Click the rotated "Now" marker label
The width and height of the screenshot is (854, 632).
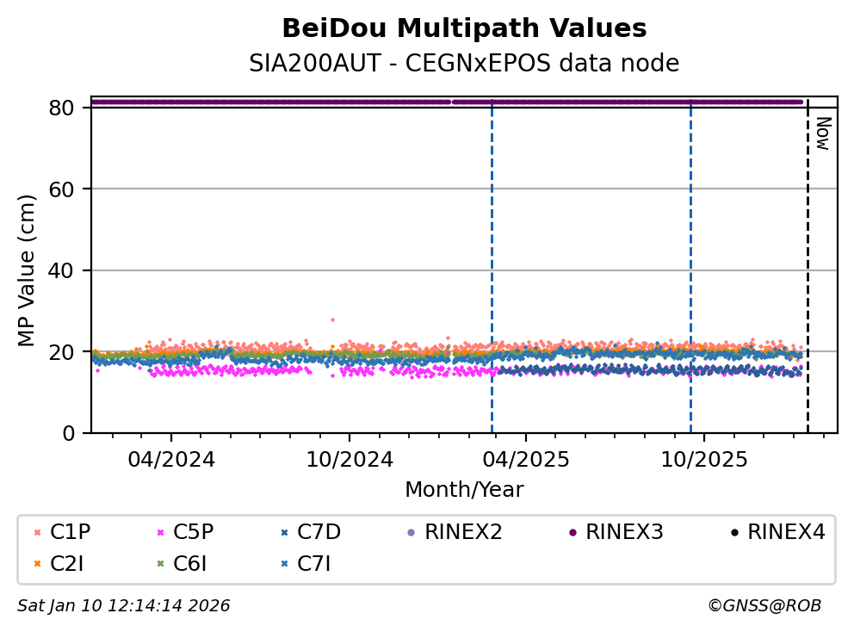click(822, 133)
